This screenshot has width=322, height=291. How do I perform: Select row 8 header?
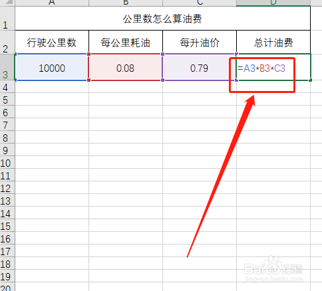(x=7, y=137)
